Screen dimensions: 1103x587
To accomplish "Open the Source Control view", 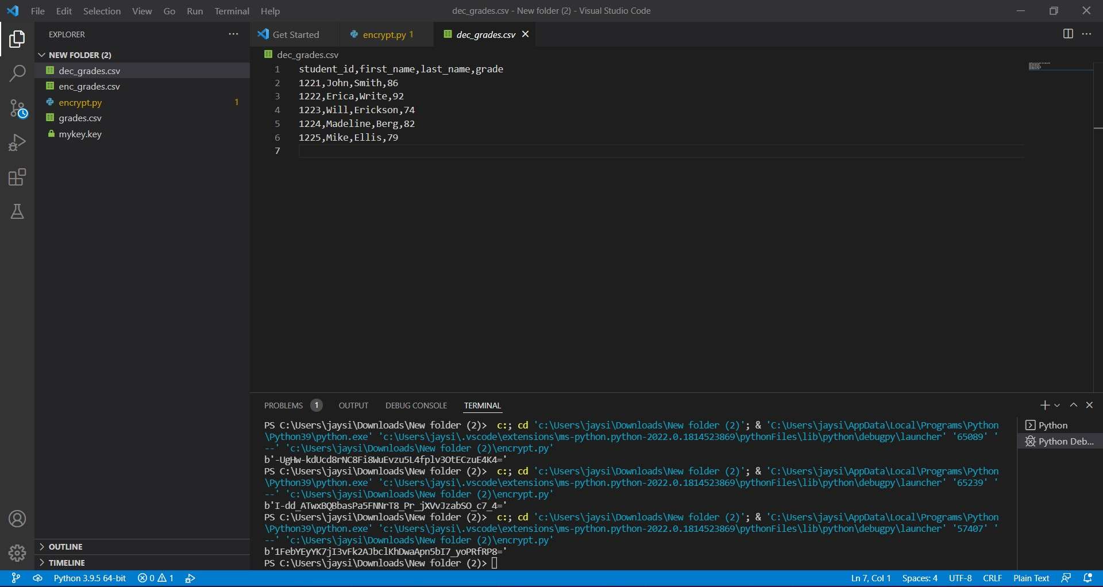I will pyautogui.click(x=17, y=109).
